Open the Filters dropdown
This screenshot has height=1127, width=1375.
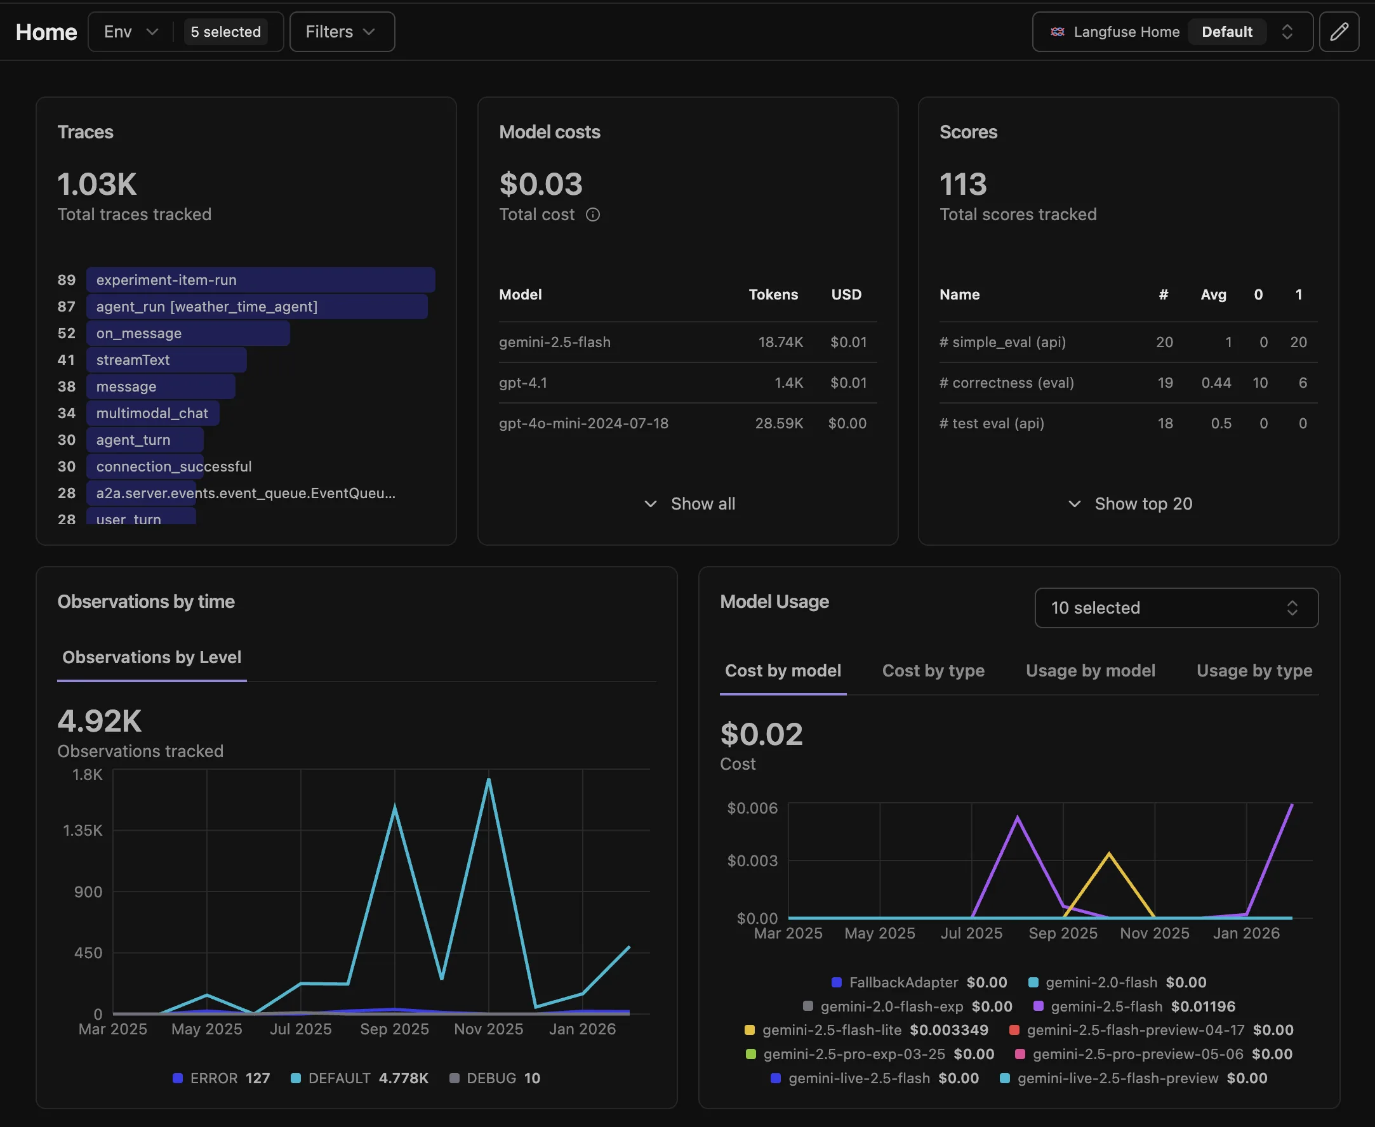[x=342, y=32]
